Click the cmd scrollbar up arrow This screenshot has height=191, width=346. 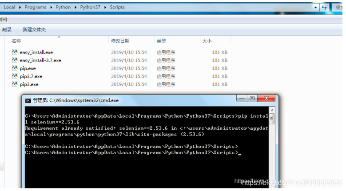coord(272,110)
